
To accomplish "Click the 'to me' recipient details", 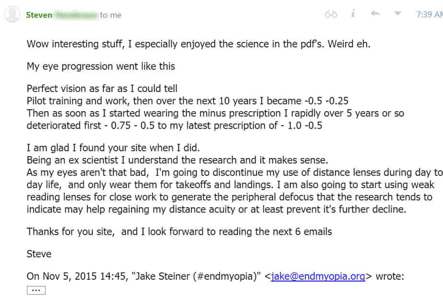I will tap(111, 15).
